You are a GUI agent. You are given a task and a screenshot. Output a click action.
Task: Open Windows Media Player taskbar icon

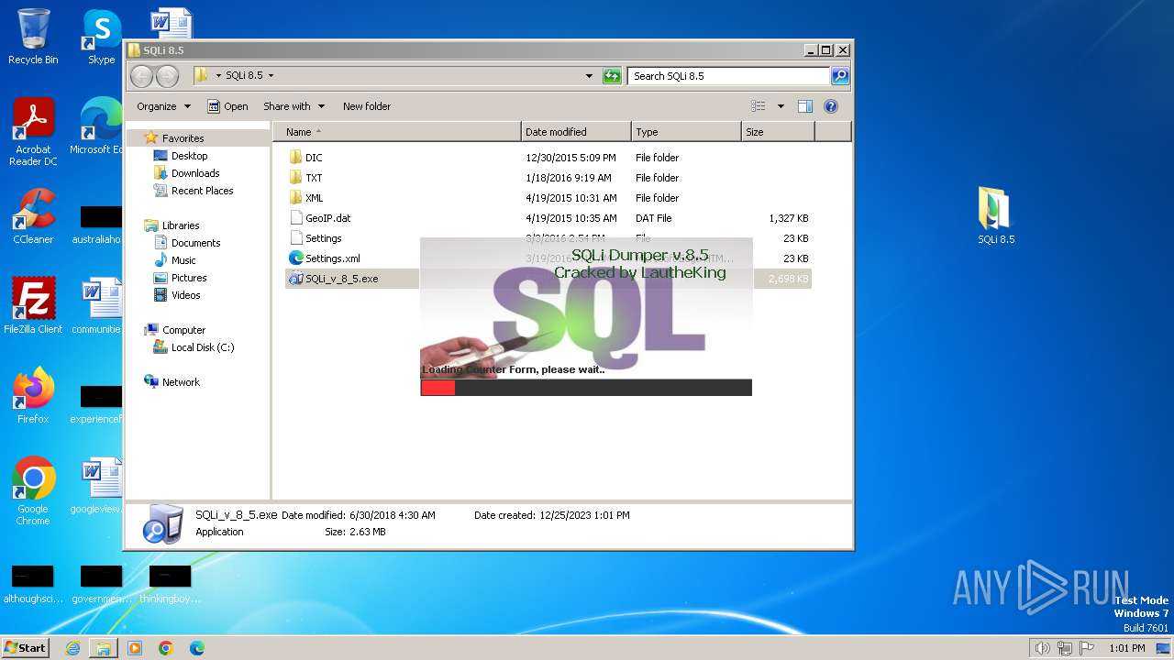[x=135, y=648]
